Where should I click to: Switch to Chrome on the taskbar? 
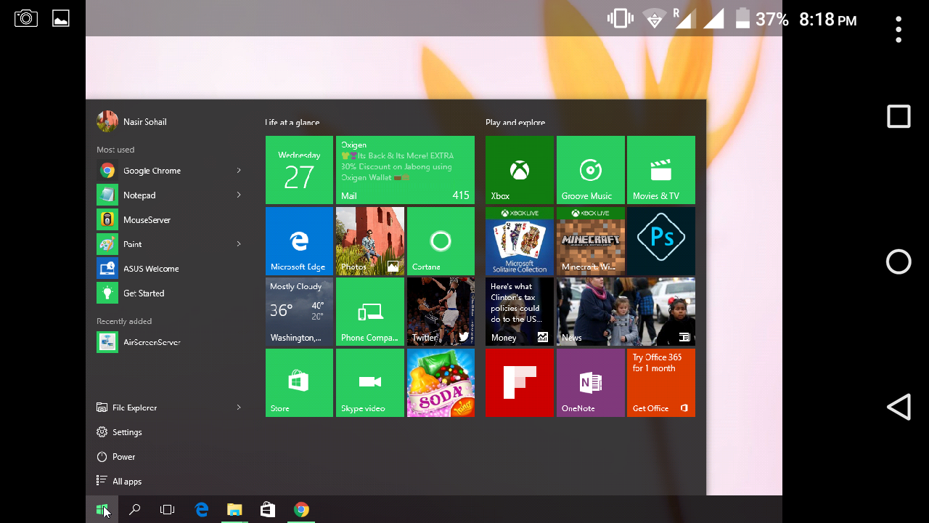click(301, 510)
